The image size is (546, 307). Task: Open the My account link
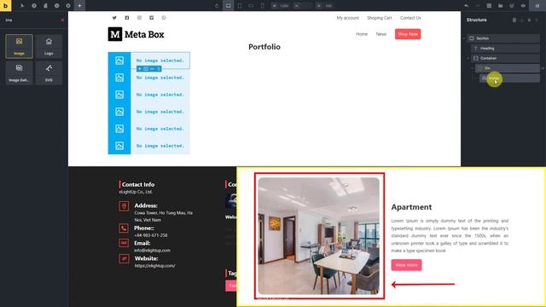[347, 18]
